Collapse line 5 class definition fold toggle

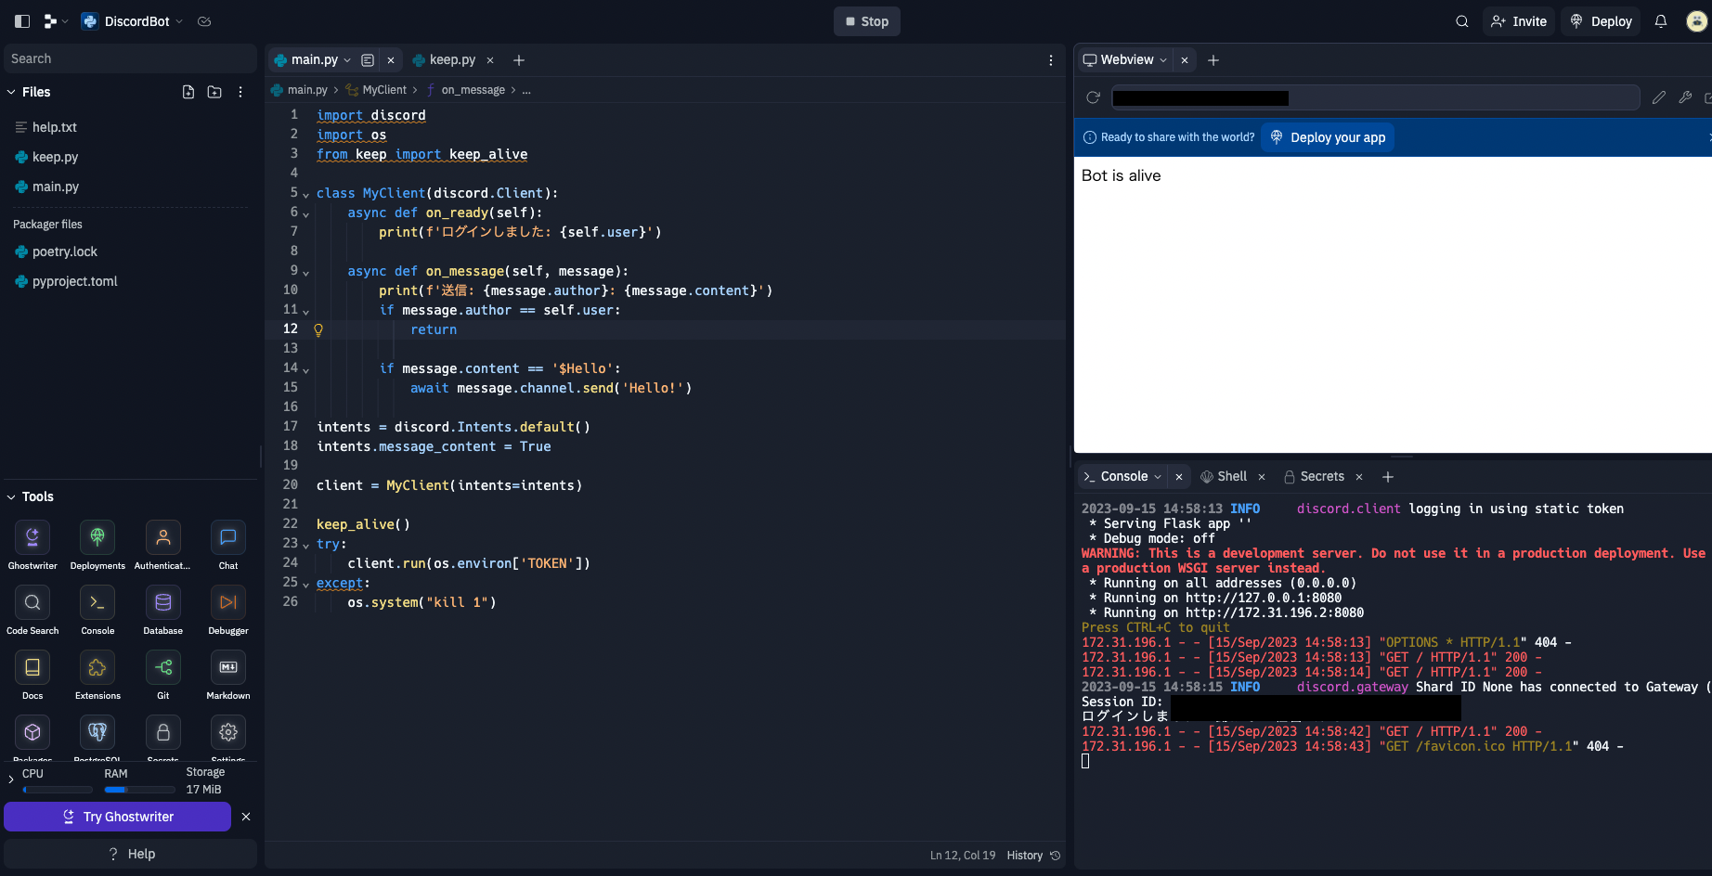pos(305,193)
